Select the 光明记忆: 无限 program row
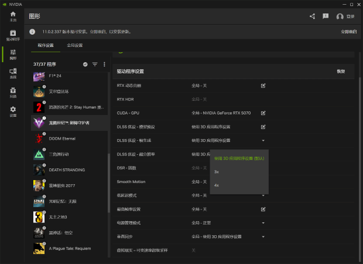Screen dimensions: 363x264 [70, 201]
